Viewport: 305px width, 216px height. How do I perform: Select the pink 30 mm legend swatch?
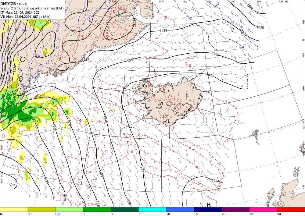[264, 209]
